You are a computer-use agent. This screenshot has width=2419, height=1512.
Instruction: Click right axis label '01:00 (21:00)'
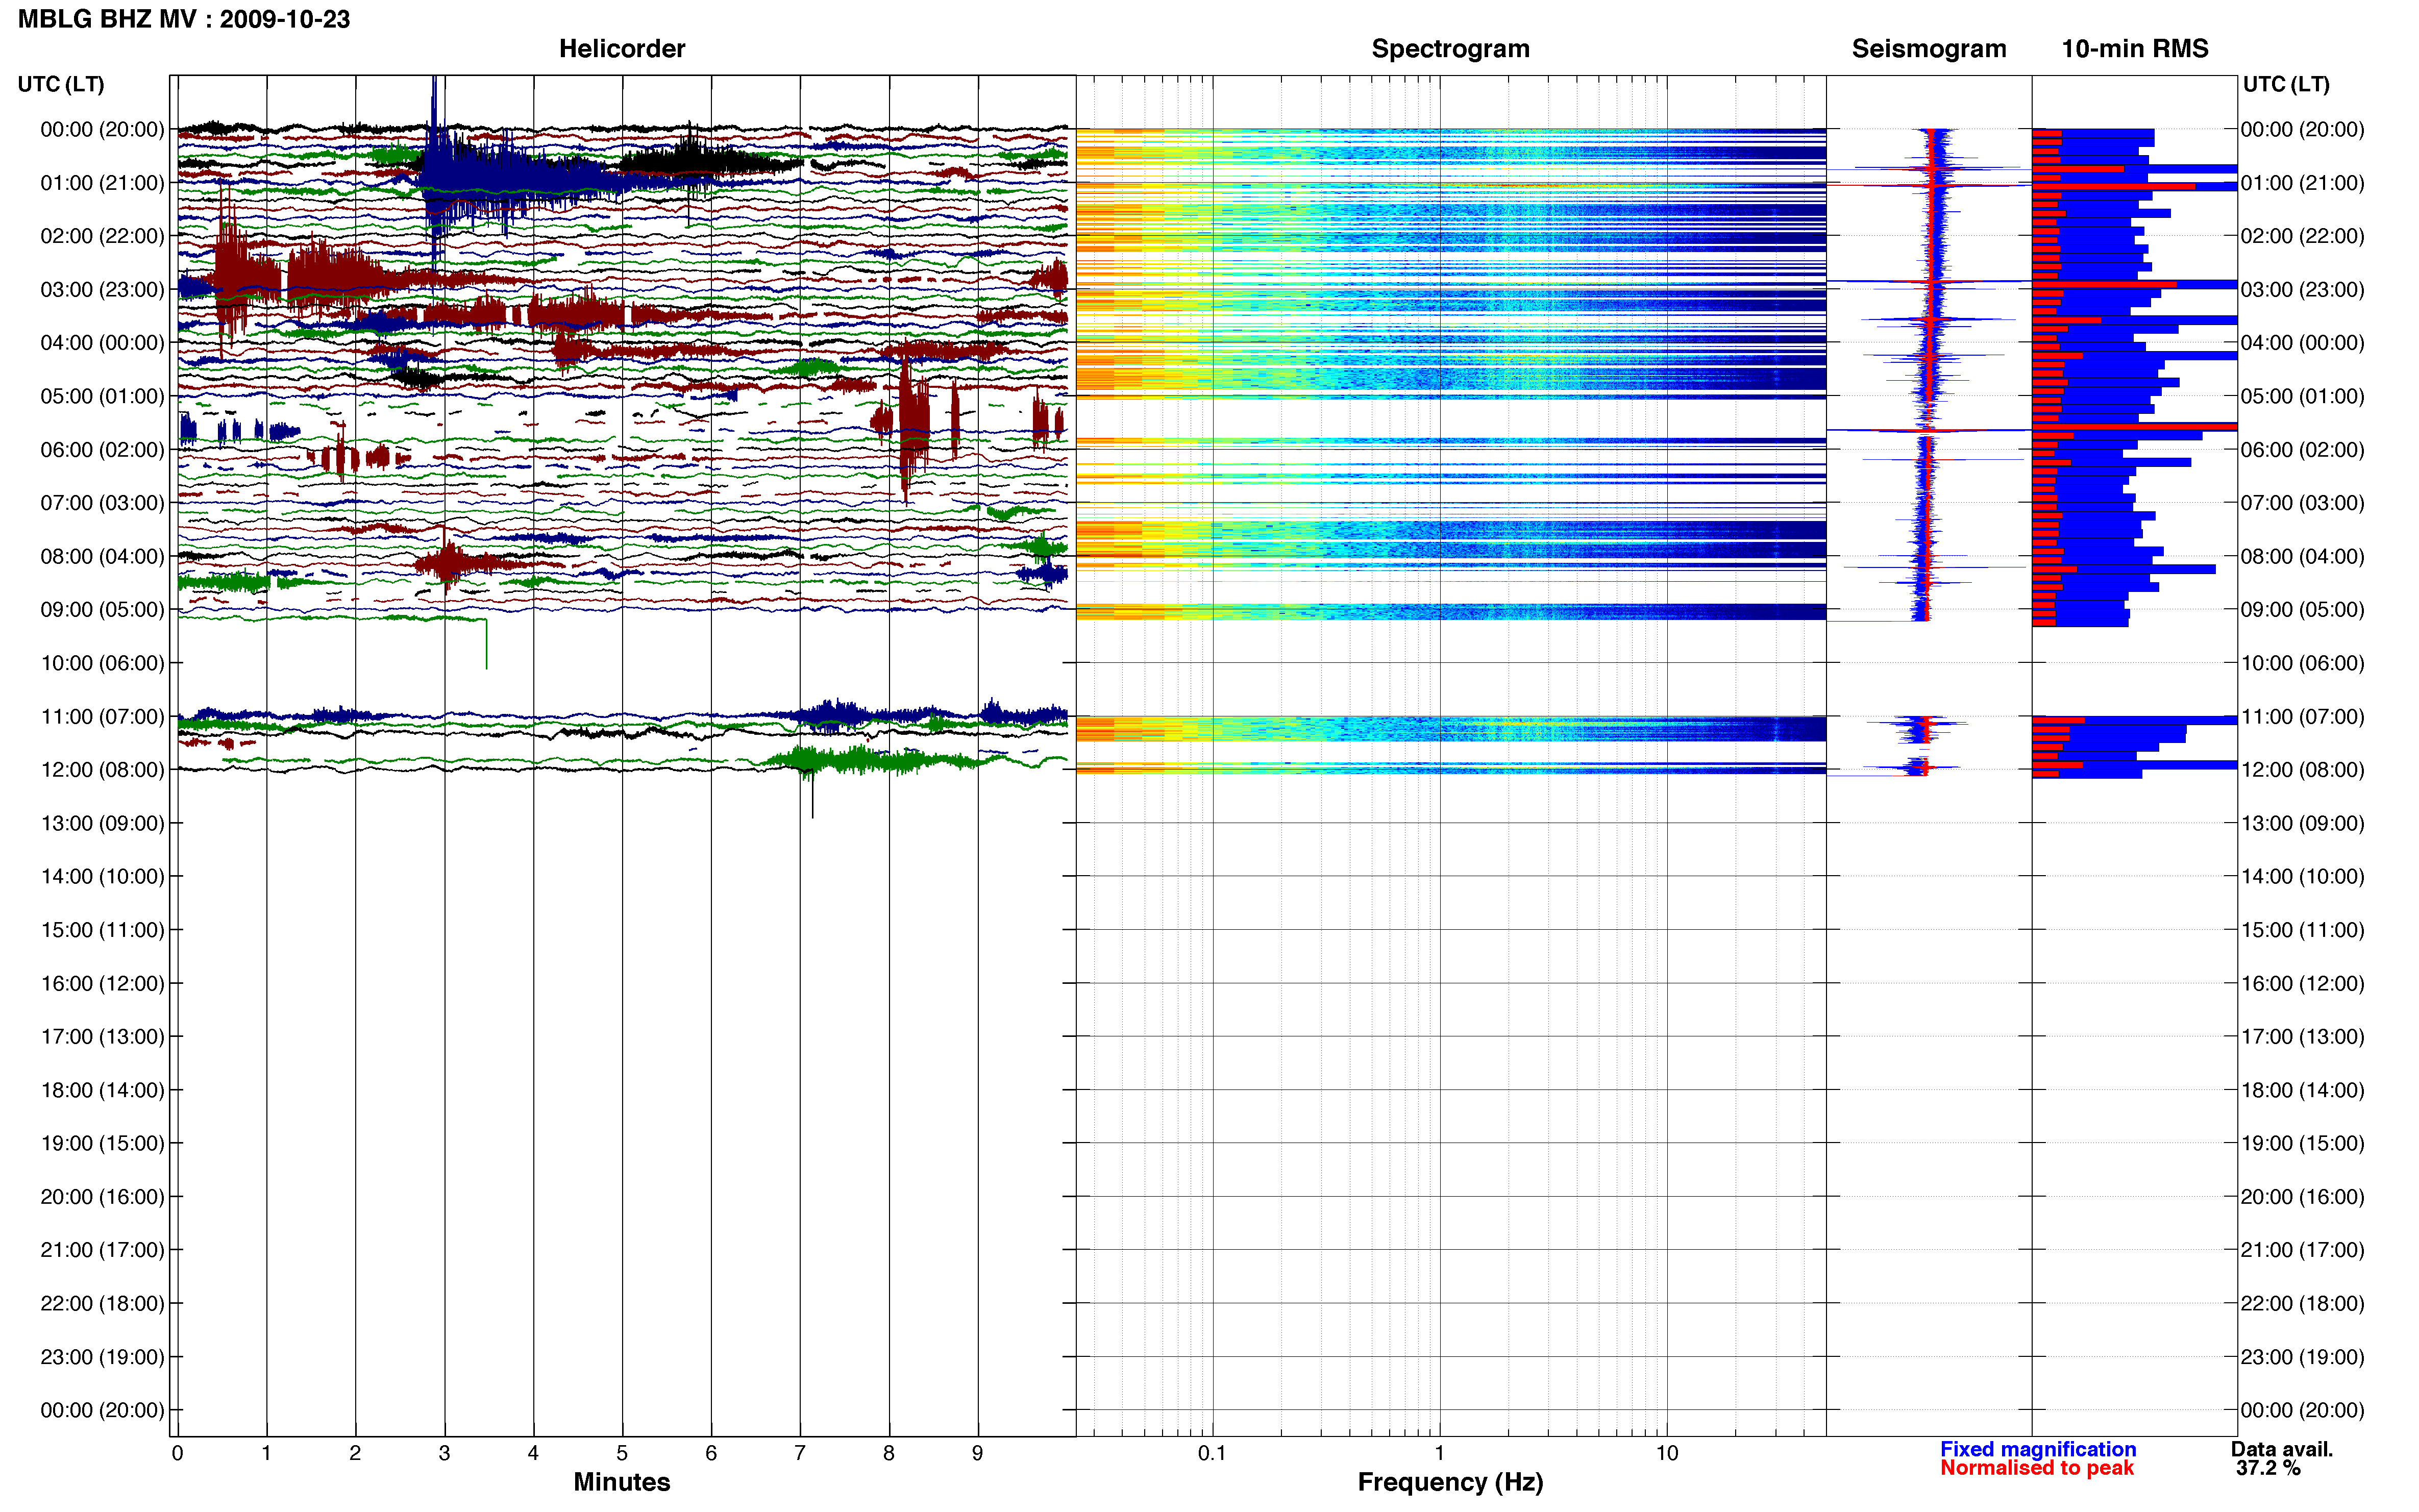[x=2303, y=183]
